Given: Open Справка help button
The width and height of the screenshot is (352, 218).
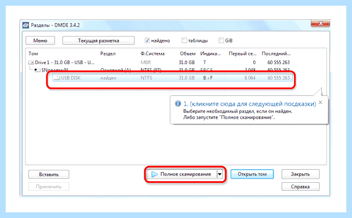Looking at the screenshot, I should tap(300, 187).
